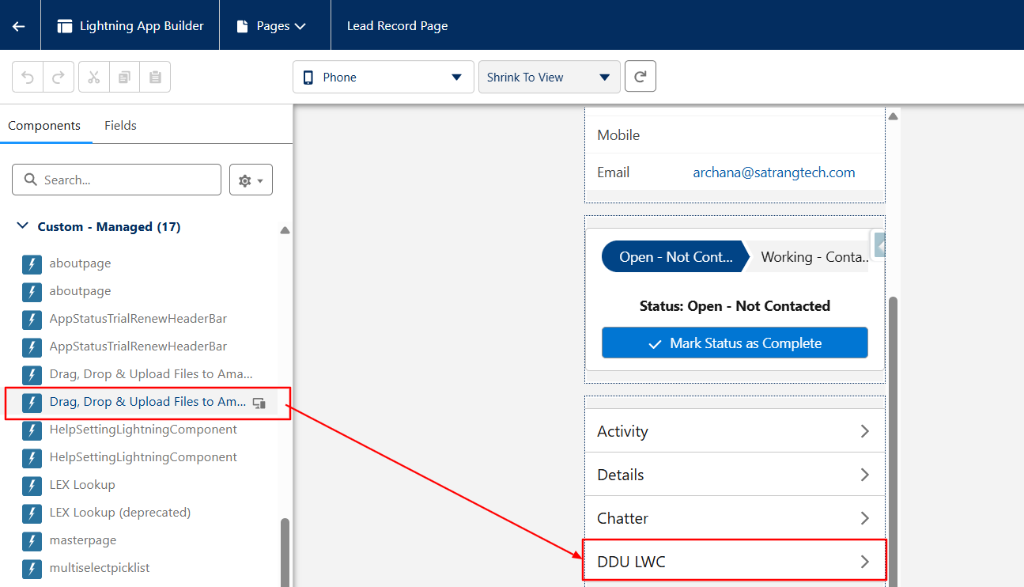Screen dimensions: 1024x587
Task: Select the second aboutpage component
Action: tap(80, 291)
